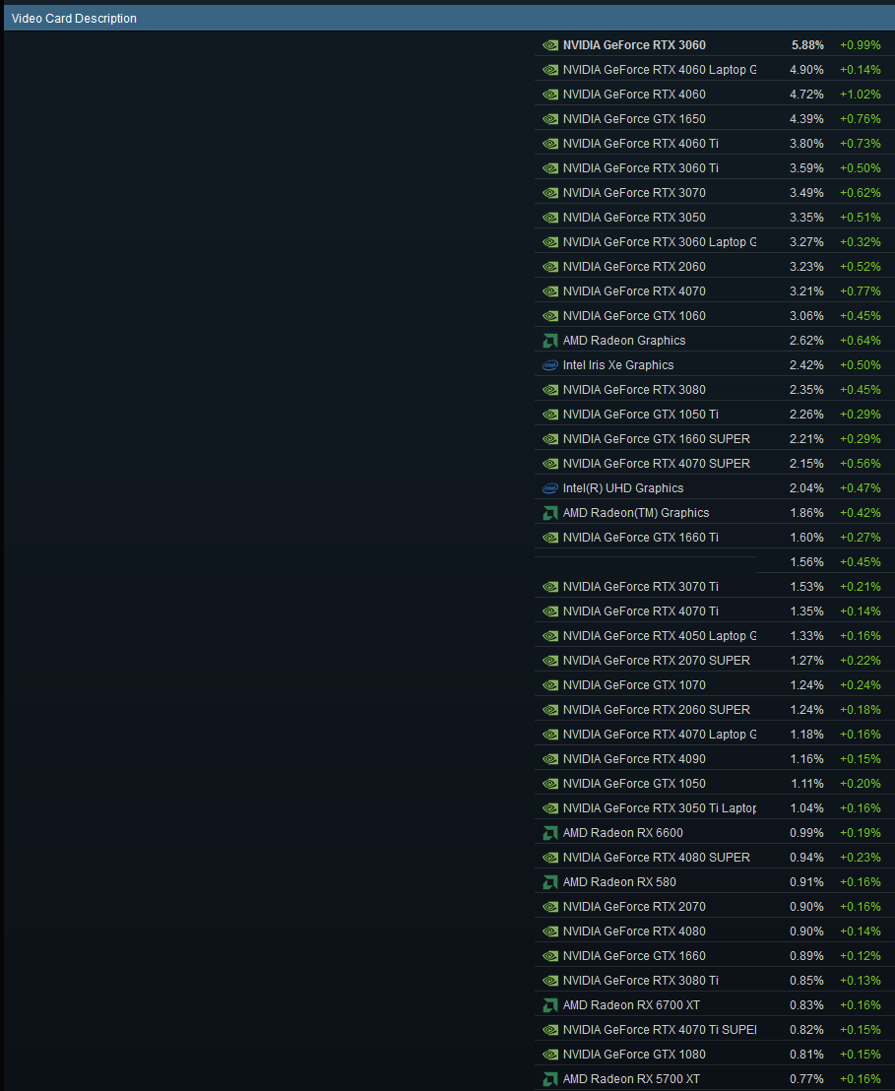Viewport: 895px width, 1091px height.
Task: Select the NVIDIA GeForce GTX 1070 row
Action: [x=715, y=685]
